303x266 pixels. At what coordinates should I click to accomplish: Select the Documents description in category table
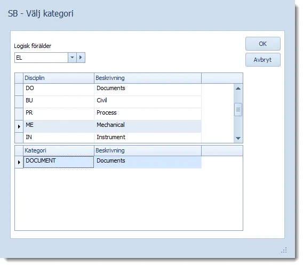click(x=148, y=162)
